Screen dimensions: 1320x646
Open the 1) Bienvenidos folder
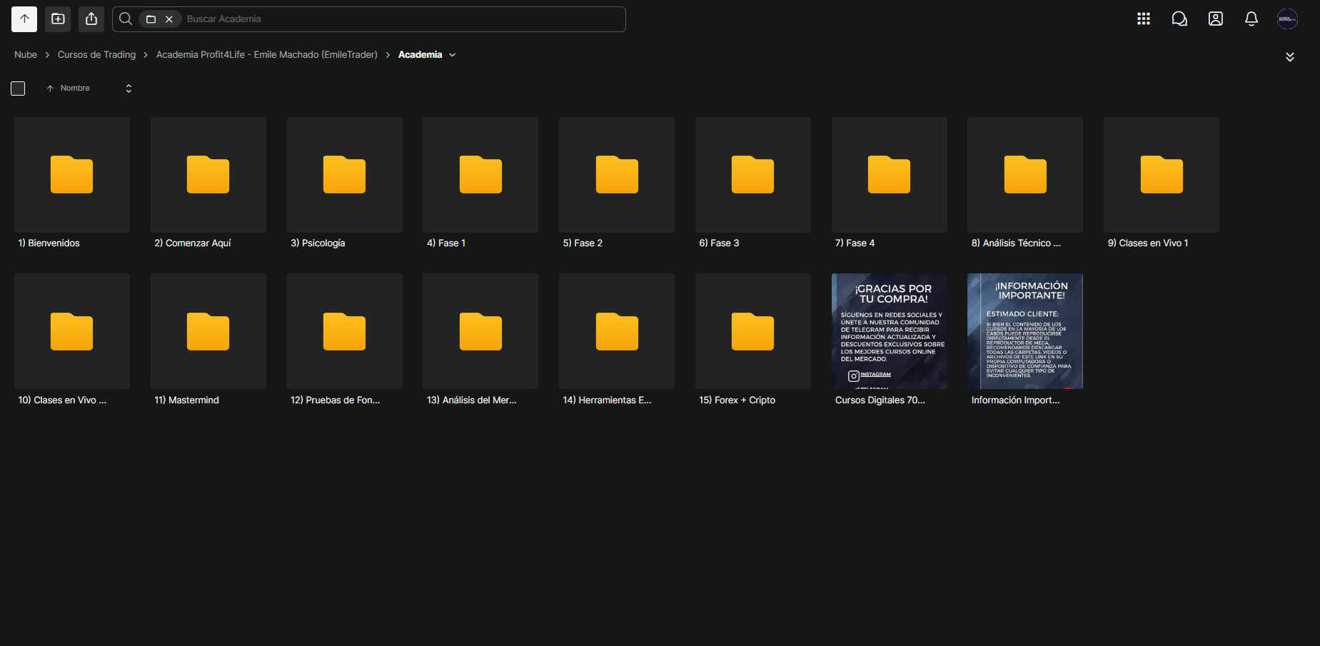pyautogui.click(x=72, y=183)
